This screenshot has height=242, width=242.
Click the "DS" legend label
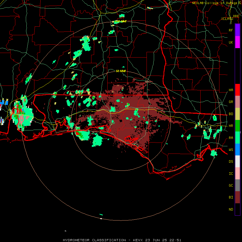[x=231, y=162]
